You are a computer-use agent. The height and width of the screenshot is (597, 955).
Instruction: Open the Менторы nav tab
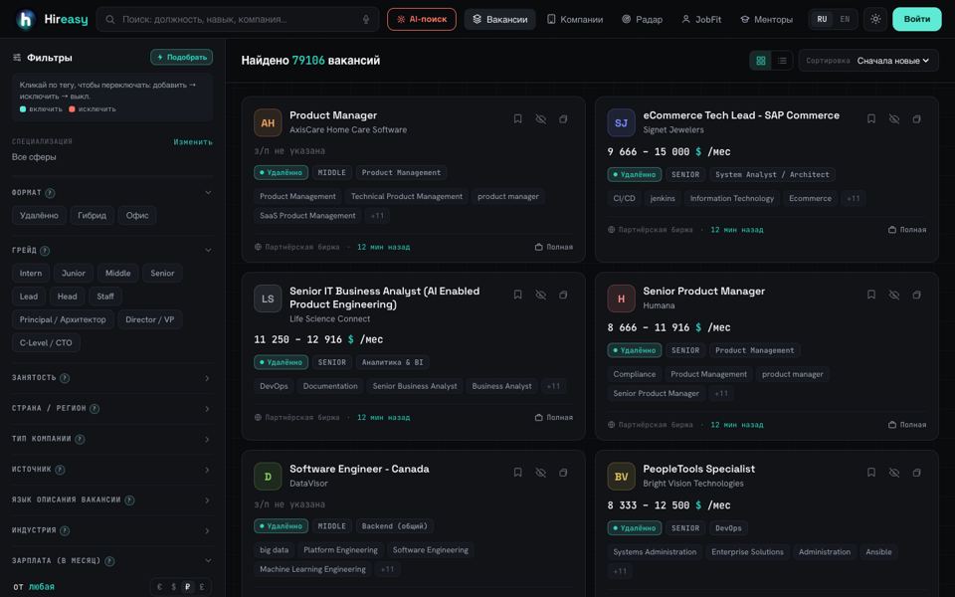(x=767, y=20)
